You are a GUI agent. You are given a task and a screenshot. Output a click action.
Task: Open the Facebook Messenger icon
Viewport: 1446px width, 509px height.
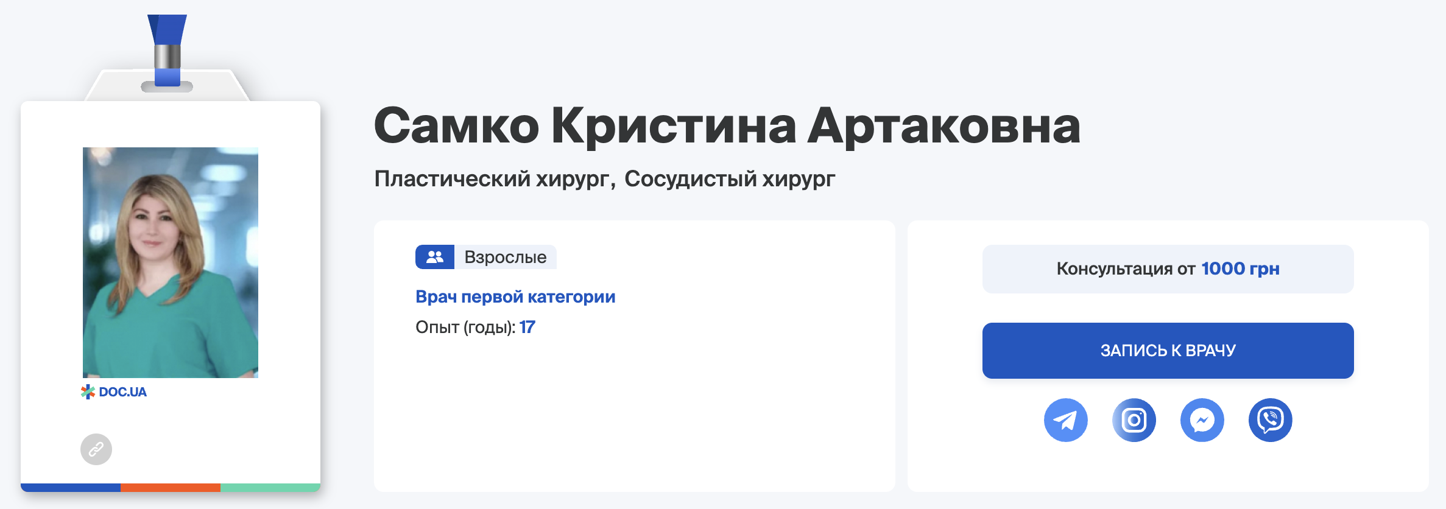pos(1202,420)
